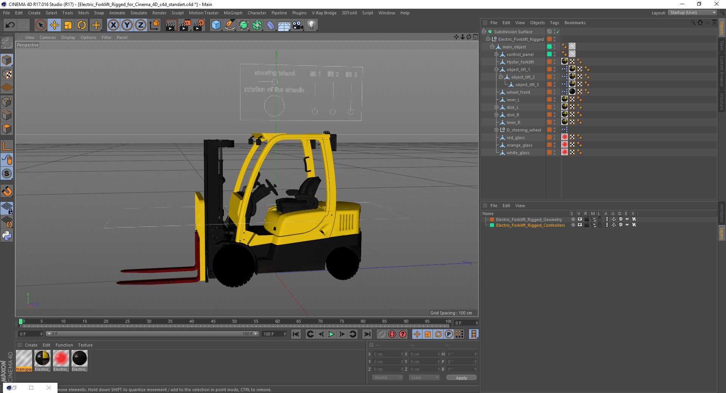Viewport: 726px width, 393px height.
Task: Open the Simulate menu
Action: pyautogui.click(x=138, y=13)
